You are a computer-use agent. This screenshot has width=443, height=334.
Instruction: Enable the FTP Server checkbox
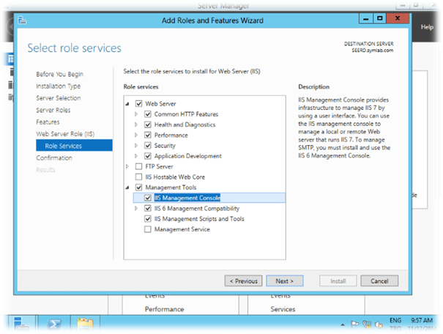pyautogui.click(x=139, y=166)
